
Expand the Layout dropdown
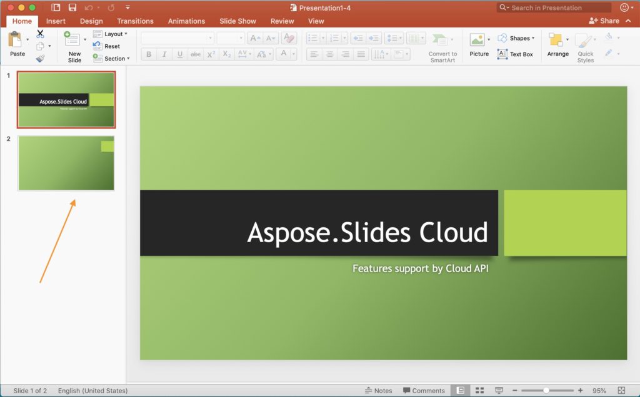[111, 34]
